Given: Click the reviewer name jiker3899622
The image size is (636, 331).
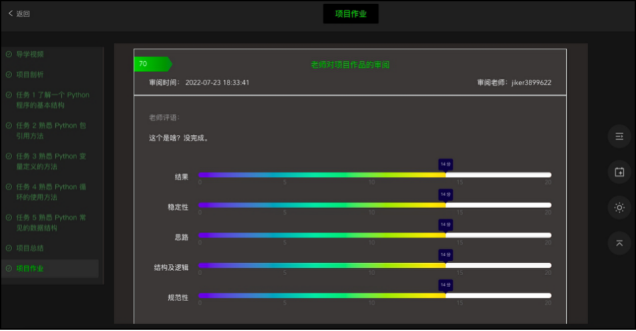Looking at the screenshot, I should (x=532, y=82).
